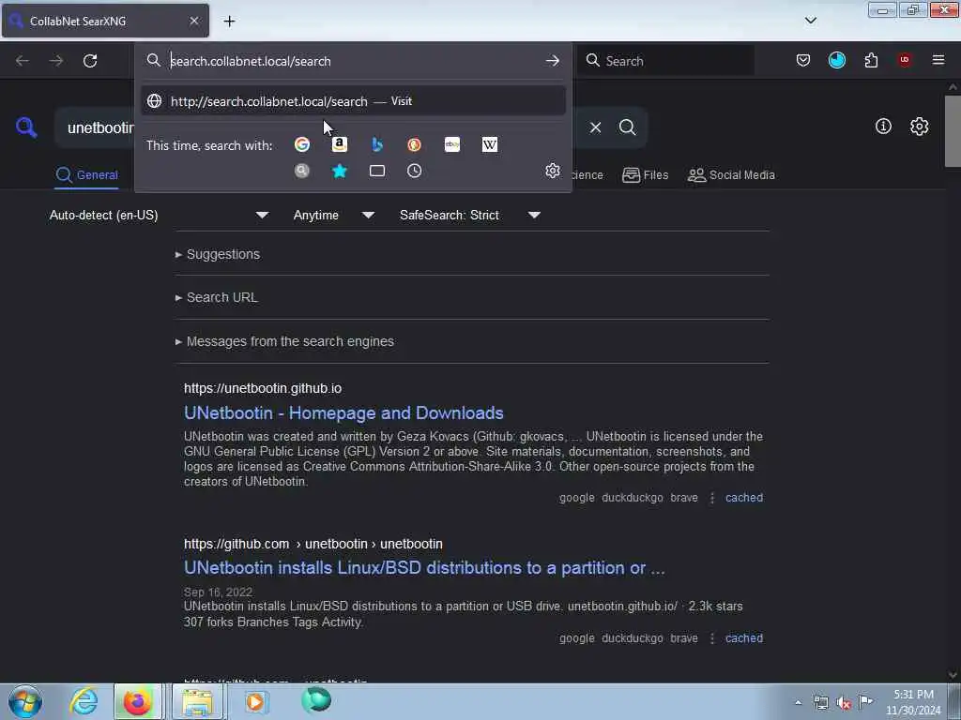Select the Social Media category tab

pos(731,175)
